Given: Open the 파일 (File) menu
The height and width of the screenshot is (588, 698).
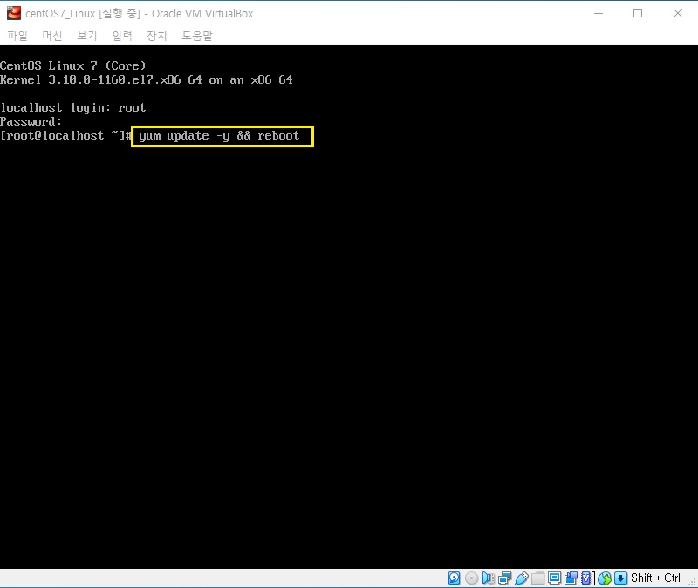Looking at the screenshot, I should [x=17, y=36].
